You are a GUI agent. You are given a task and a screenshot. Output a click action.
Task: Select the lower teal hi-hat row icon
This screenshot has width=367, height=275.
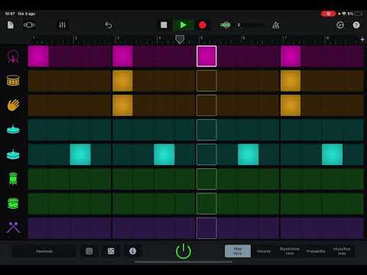[13, 154]
